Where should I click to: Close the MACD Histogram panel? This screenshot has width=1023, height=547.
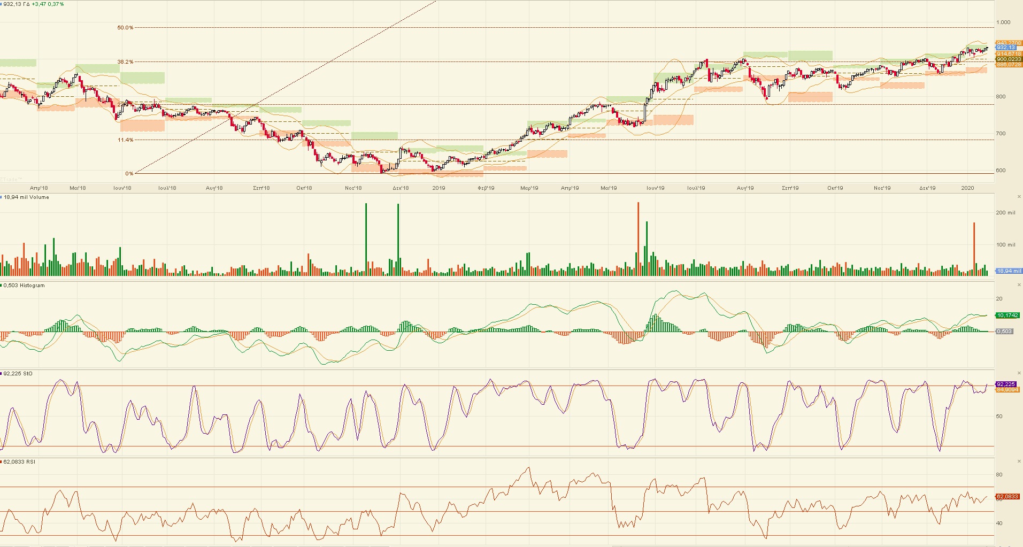[x=1019, y=286]
